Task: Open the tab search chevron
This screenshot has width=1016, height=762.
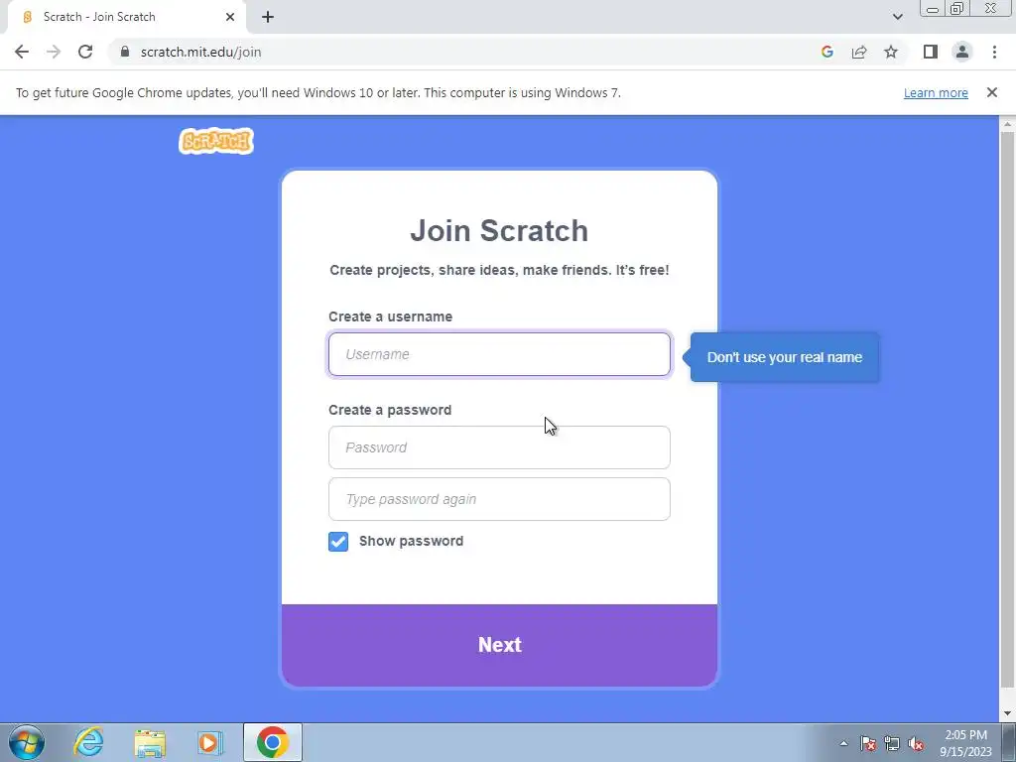Action: 897,17
